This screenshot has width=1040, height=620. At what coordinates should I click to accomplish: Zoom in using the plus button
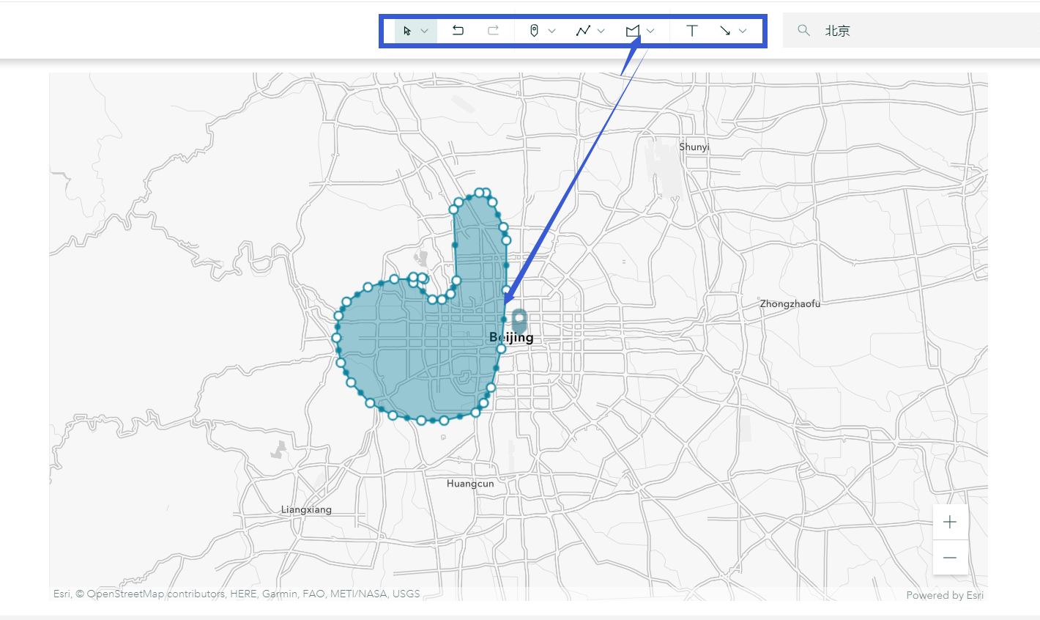point(950,522)
